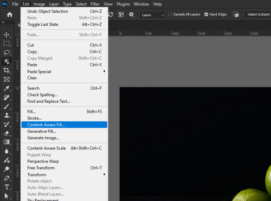The height and width of the screenshot is (201, 271).
Task: Select the Frame tool
Action: [x=7, y=79]
